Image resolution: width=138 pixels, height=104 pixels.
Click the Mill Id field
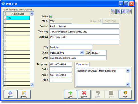tap(60, 21)
